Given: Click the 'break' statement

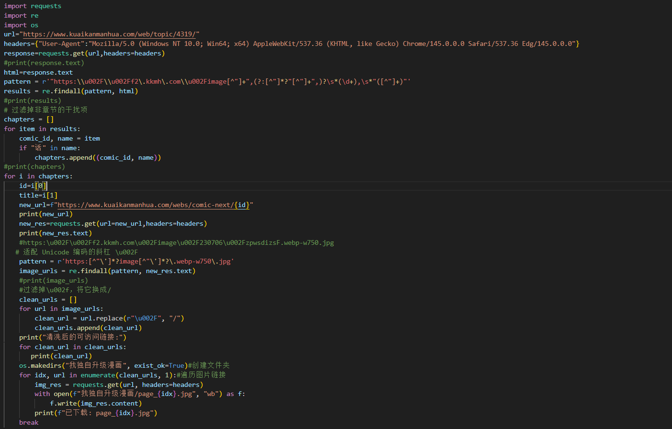Looking at the screenshot, I should [x=29, y=423].
